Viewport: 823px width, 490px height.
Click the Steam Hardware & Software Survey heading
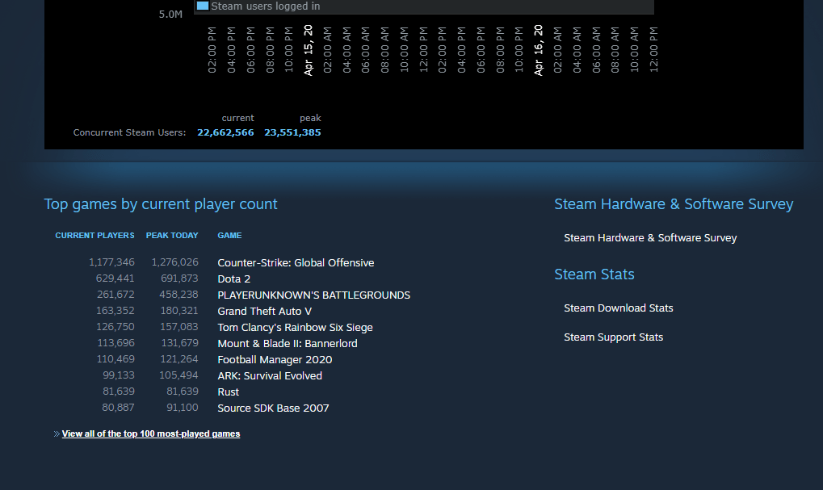[674, 204]
